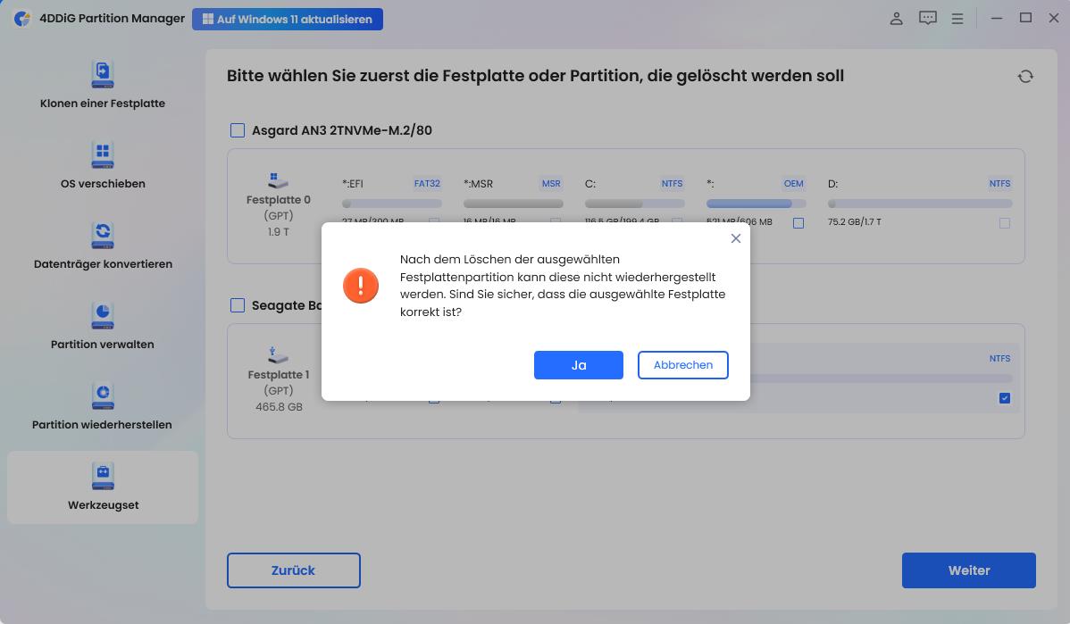This screenshot has height=624, width=1070.
Task: Select the Klonen einer Festplatte tool icon
Action: pos(102,75)
